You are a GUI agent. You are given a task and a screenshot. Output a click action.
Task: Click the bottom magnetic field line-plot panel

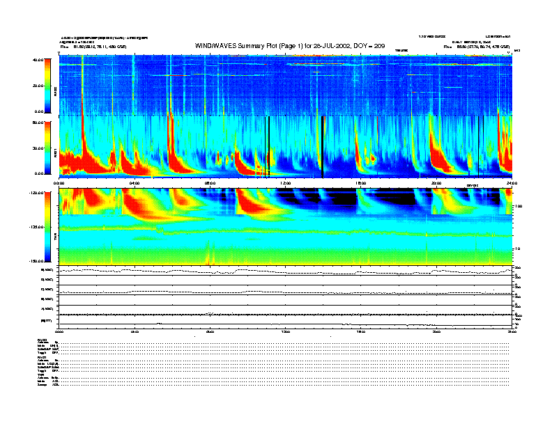point(286,321)
